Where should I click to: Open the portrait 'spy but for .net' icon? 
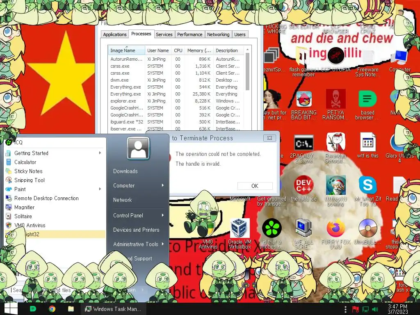[x=272, y=99]
